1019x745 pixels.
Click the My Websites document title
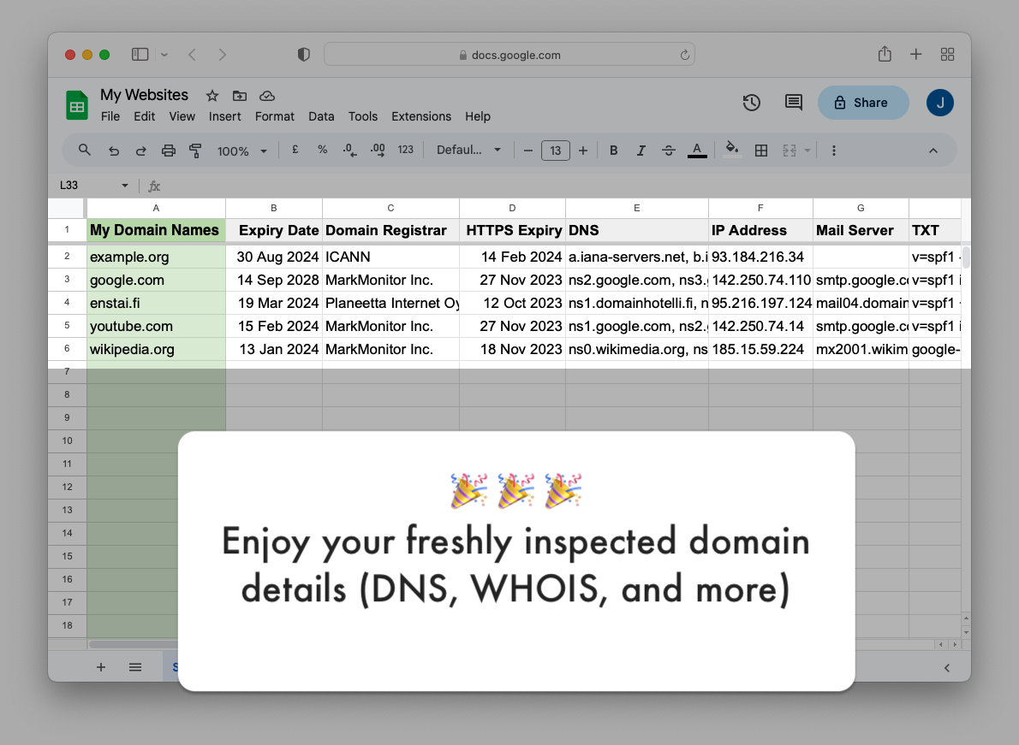tap(144, 95)
